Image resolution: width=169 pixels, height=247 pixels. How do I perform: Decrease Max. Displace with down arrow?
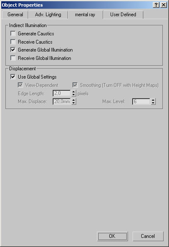tap(74, 103)
